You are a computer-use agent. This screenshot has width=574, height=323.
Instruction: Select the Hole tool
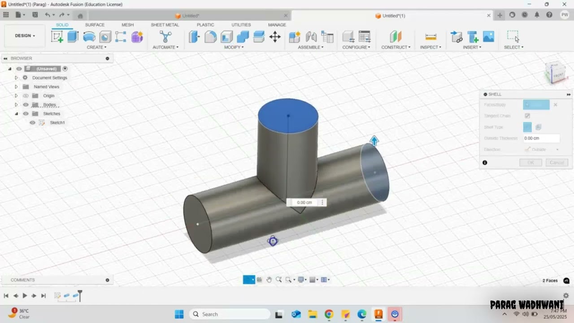105,37
